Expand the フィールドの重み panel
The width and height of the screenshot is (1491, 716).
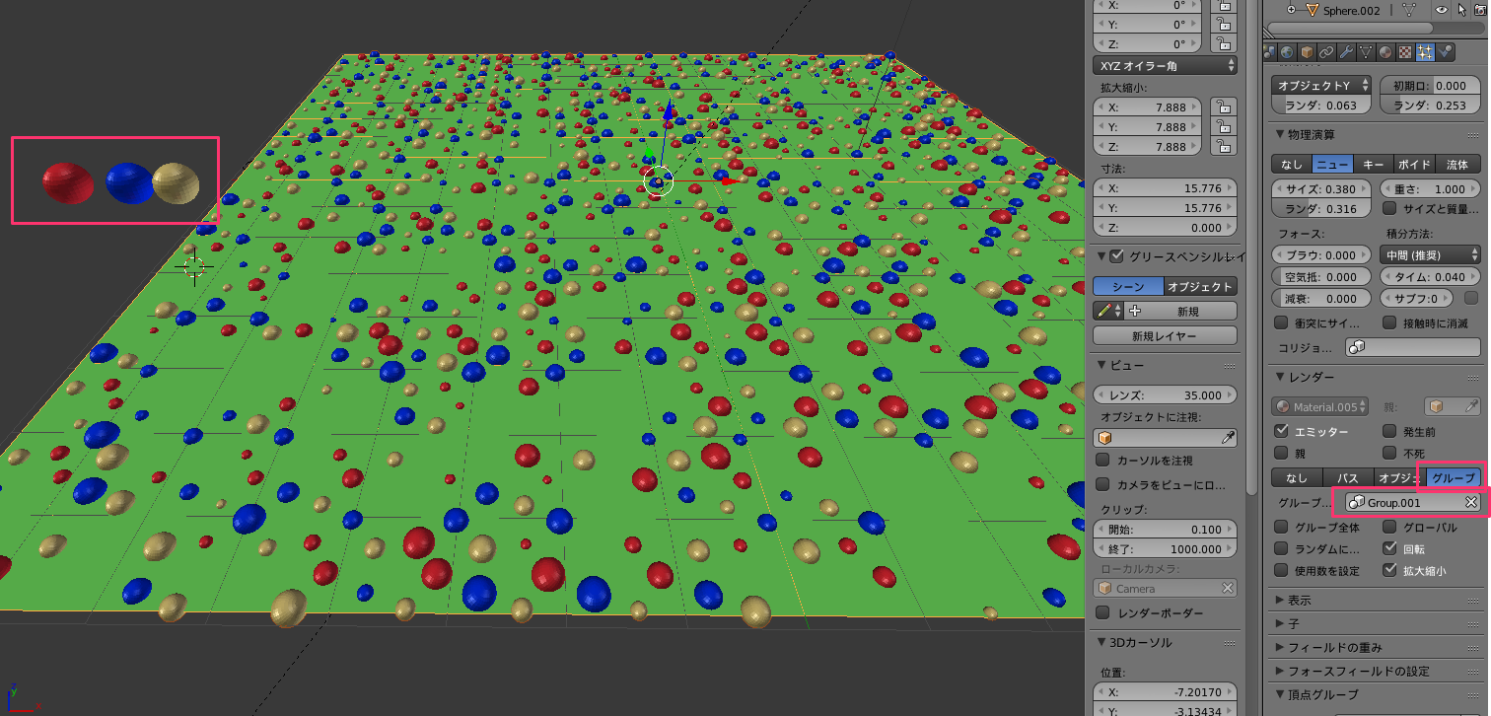click(1335, 648)
